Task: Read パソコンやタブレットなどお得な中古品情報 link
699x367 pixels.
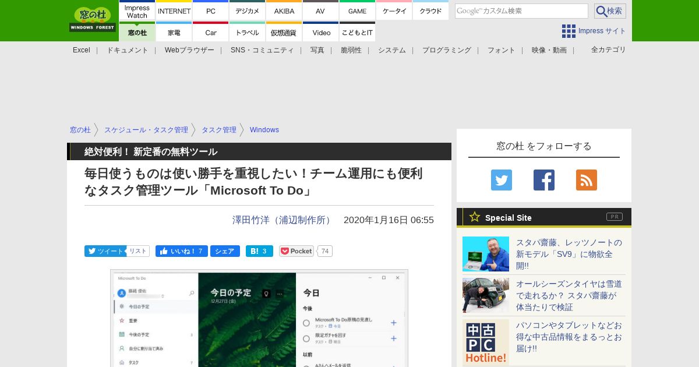Action: [x=569, y=337]
